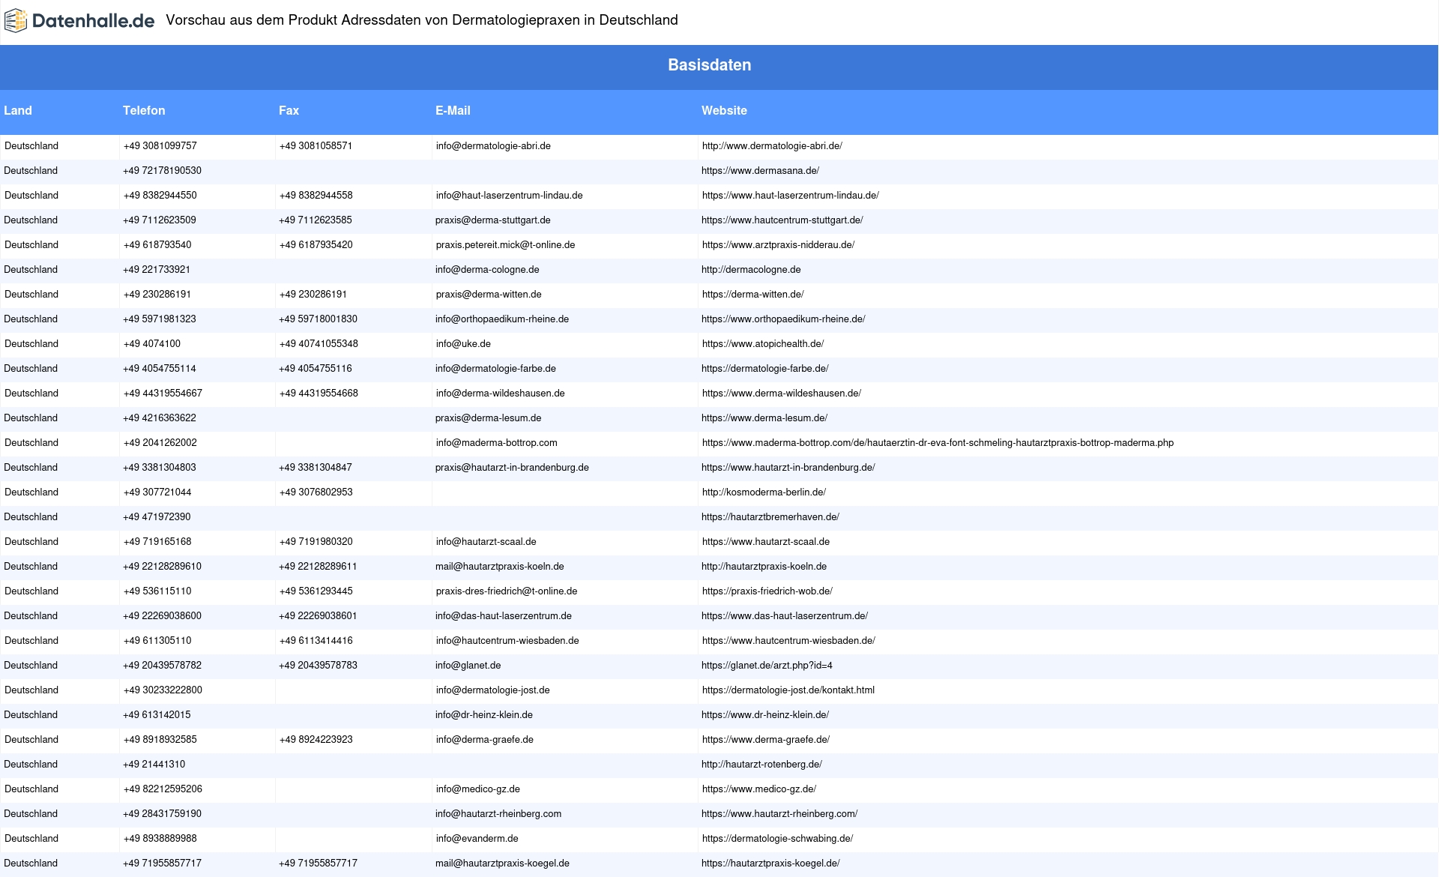Select the Land column header
The image size is (1439, 877).
click(18, 110)
